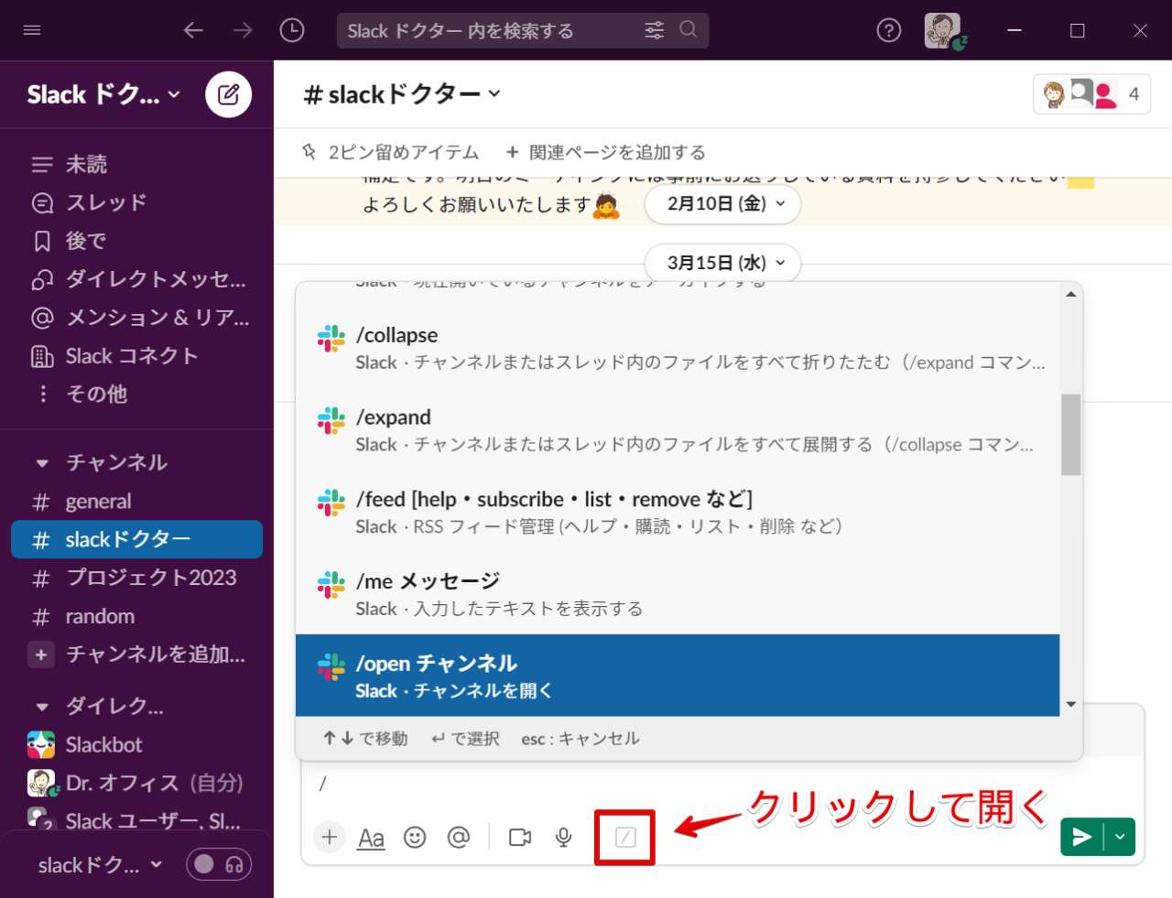
Task: Open ダイレクトメッセージ in the sidebar
Action: [x=136, y=279]
